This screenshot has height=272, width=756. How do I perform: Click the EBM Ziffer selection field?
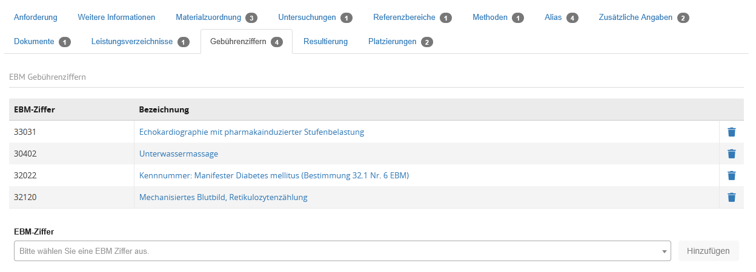(x=339, y=251)
